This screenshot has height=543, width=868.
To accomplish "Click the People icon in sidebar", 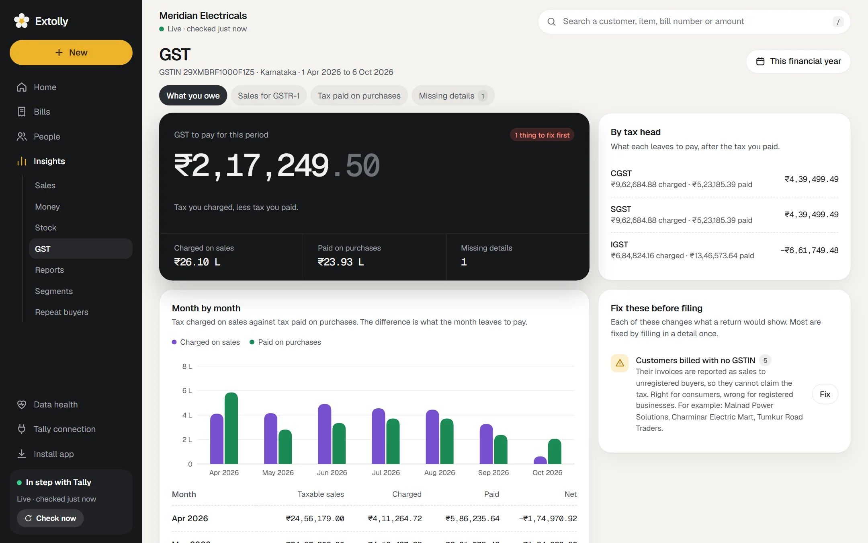I will pyautogui.click(x=22, y=137).
